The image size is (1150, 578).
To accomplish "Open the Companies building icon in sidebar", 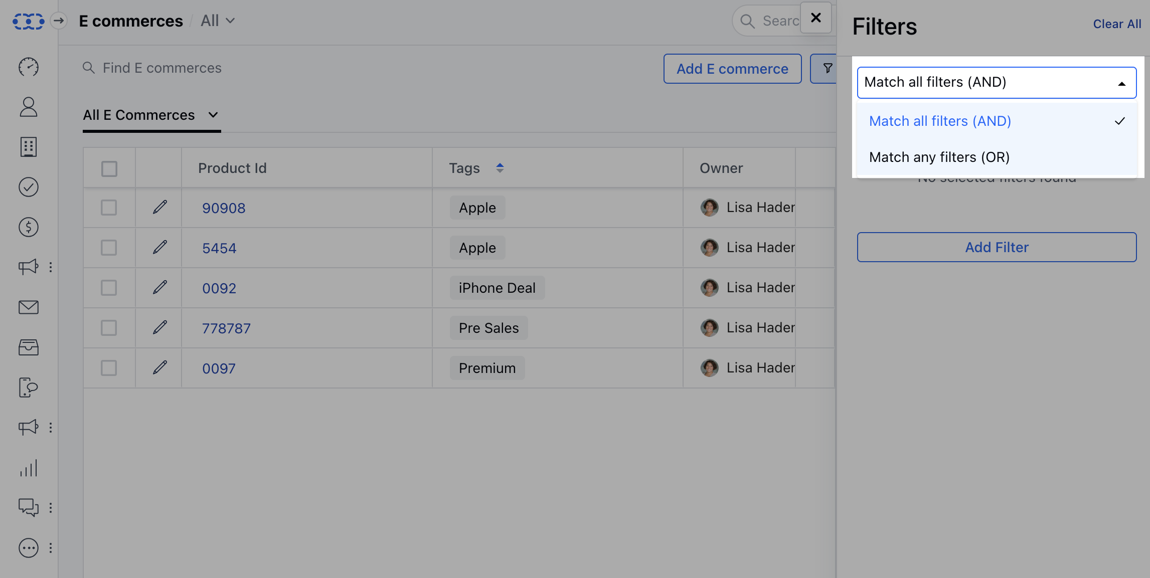I will pyautogui.click(x=29, y=147).
